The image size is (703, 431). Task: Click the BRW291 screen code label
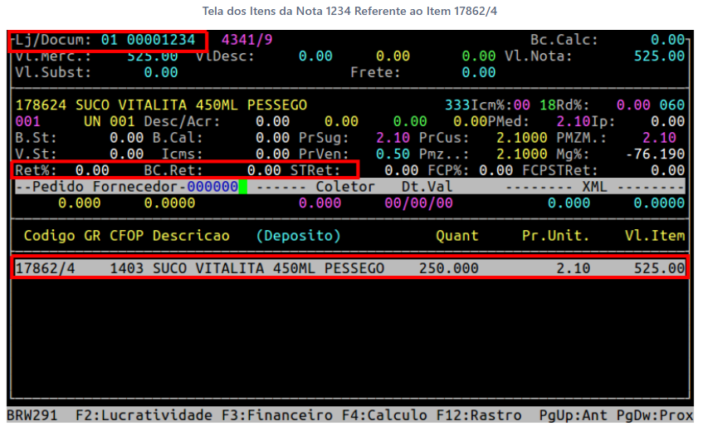click(33, 415)
